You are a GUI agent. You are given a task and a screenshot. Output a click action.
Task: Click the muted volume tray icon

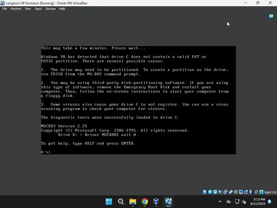pos(244,201)
